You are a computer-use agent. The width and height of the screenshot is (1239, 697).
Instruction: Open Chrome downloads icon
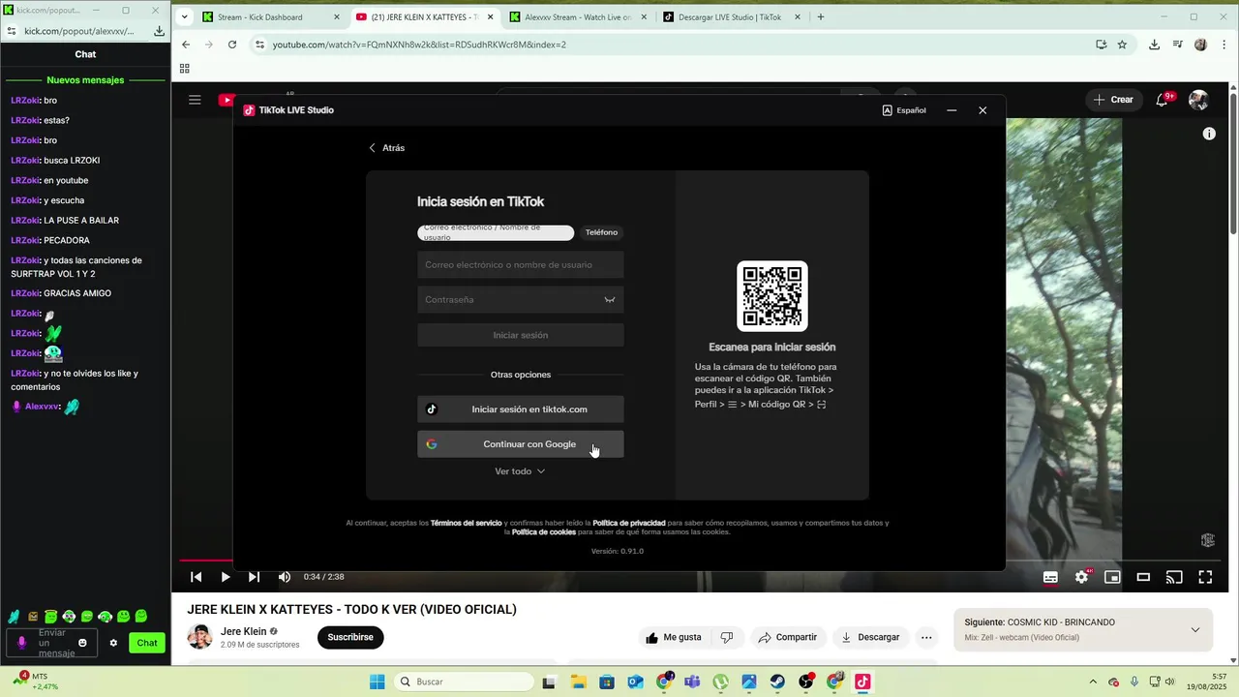coord(1154,45)
